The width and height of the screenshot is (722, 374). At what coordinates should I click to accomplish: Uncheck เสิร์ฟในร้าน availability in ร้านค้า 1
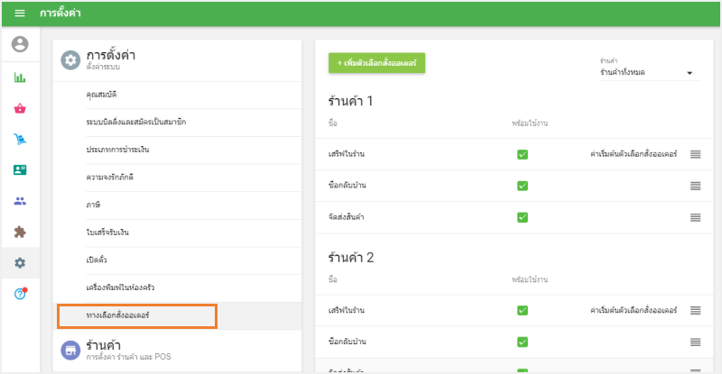point(522,154)
